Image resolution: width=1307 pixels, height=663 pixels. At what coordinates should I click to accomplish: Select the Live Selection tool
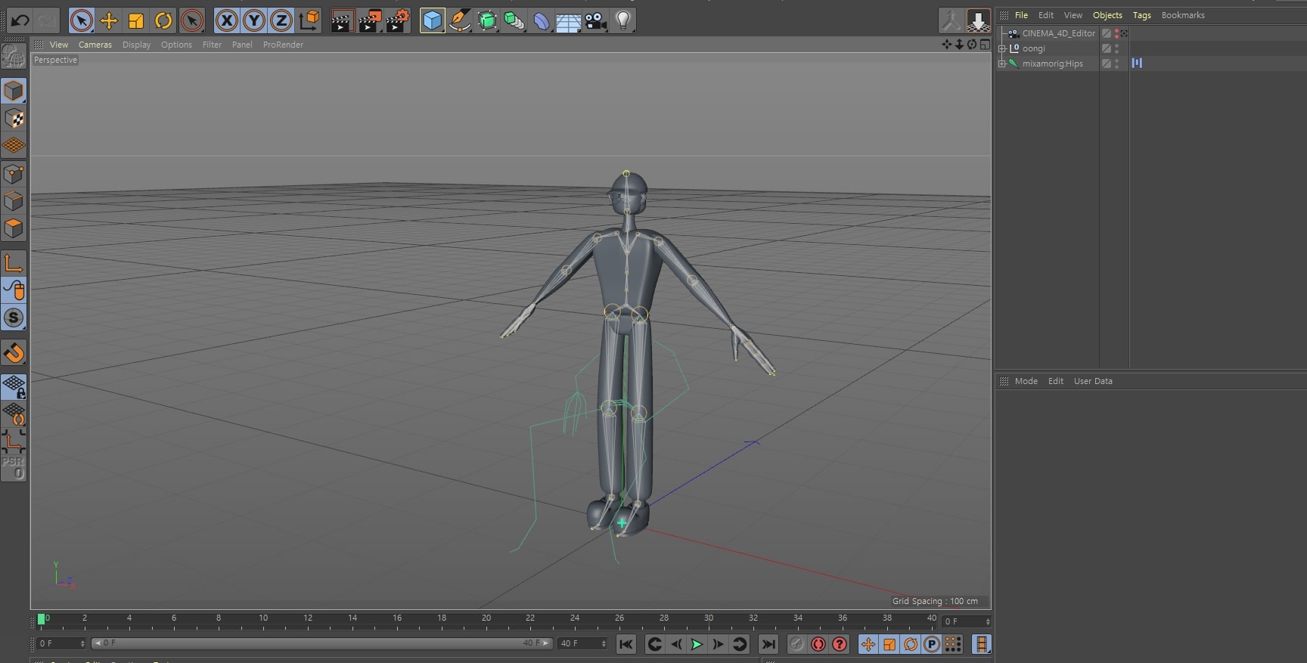point(82,20)
